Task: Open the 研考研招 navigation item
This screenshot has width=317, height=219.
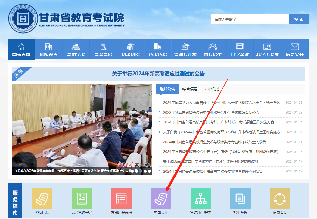Action: coord(130,50)
